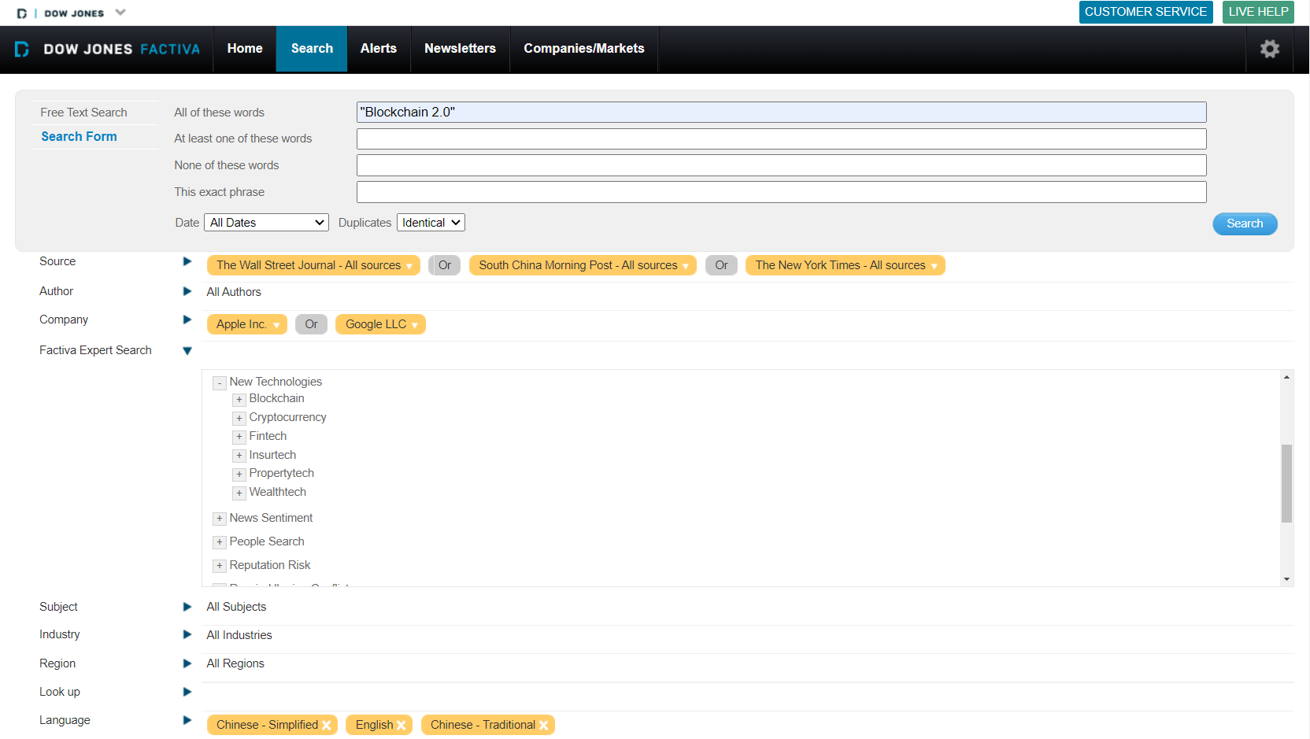
Task: Open the Companies/Markets tab
Action: (583, 49)
